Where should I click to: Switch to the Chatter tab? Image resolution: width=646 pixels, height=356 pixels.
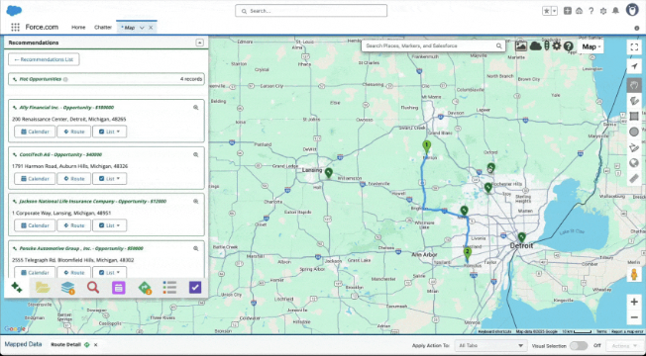click(x=103, y=27)
